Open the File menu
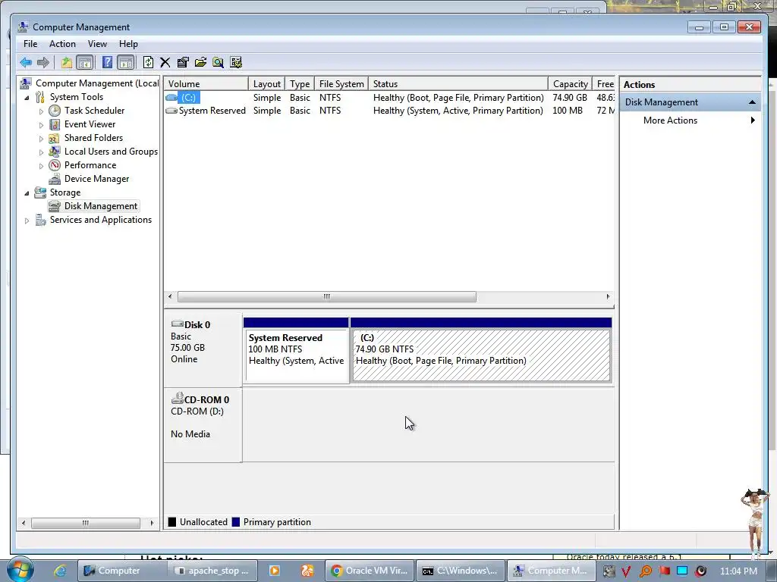777x582 pixels. coord(30,44)
